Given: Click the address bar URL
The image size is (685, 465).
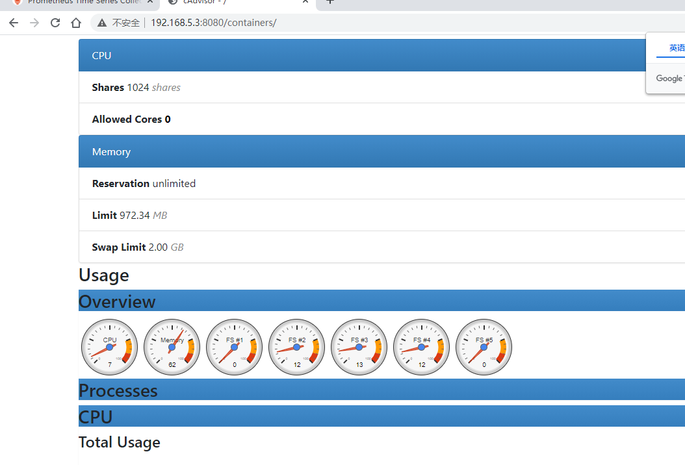Looking at the screenshot, I should pyautogui.click(x=213, y=23).
